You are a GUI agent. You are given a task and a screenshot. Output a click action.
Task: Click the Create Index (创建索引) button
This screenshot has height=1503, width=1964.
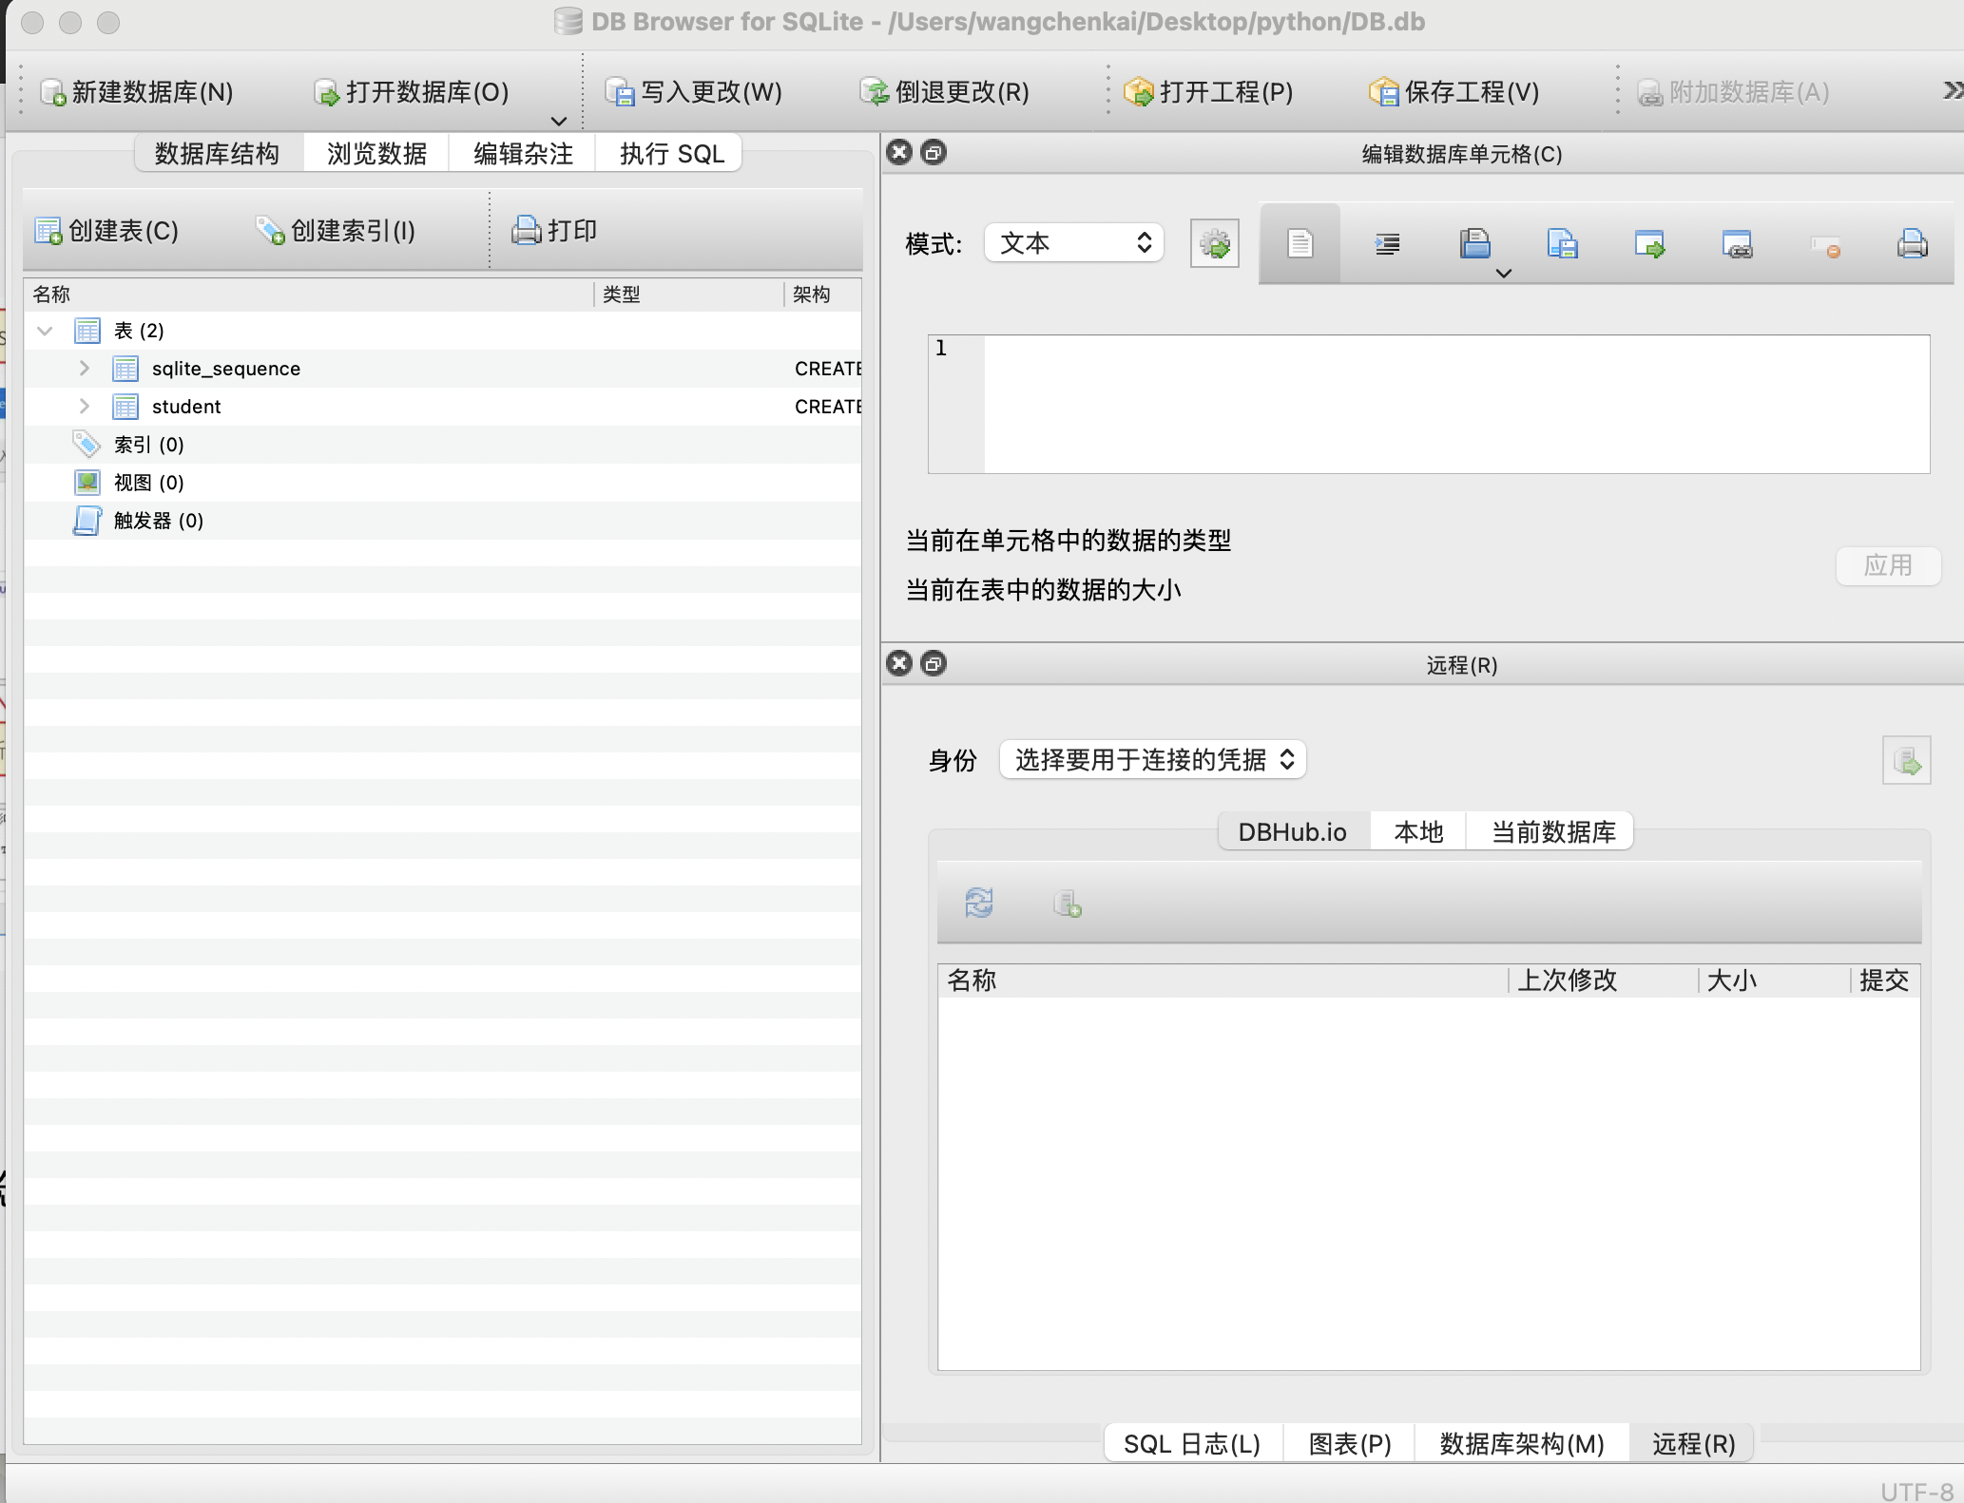tap(336, 231)
